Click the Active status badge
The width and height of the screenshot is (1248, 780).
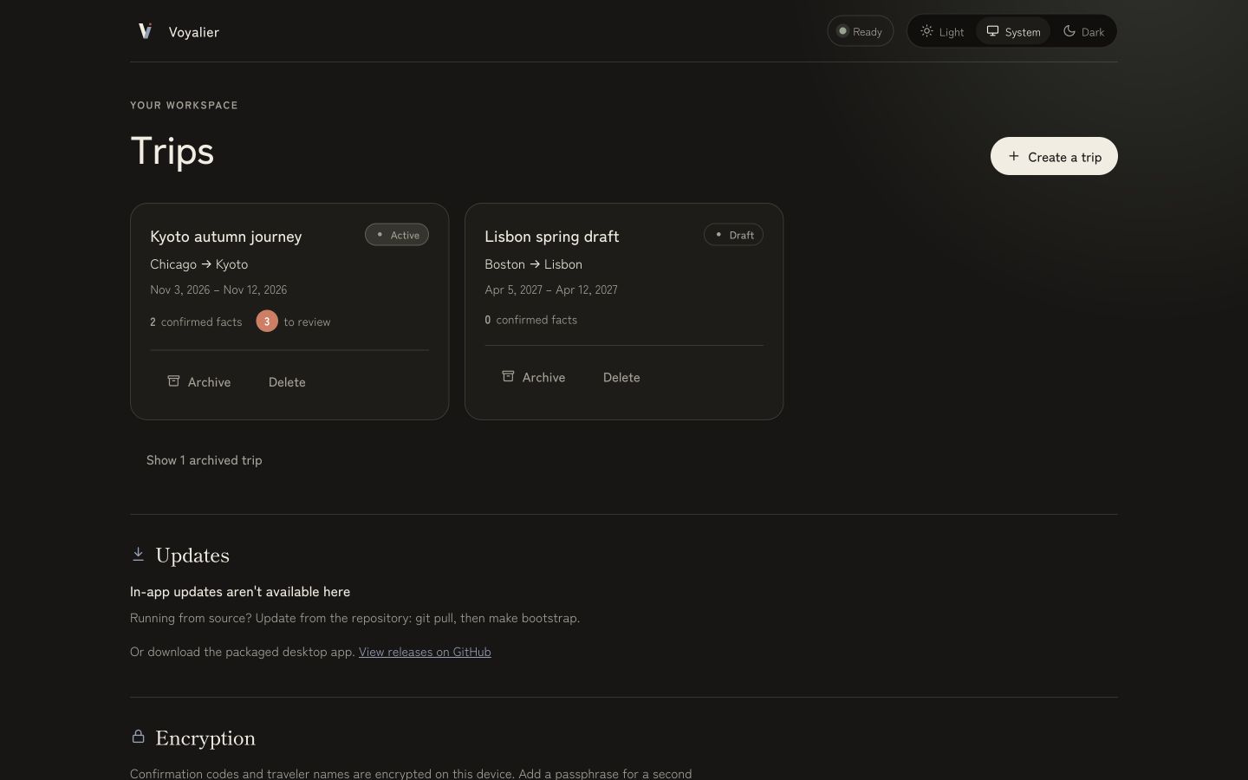click(x=397, y=235)
